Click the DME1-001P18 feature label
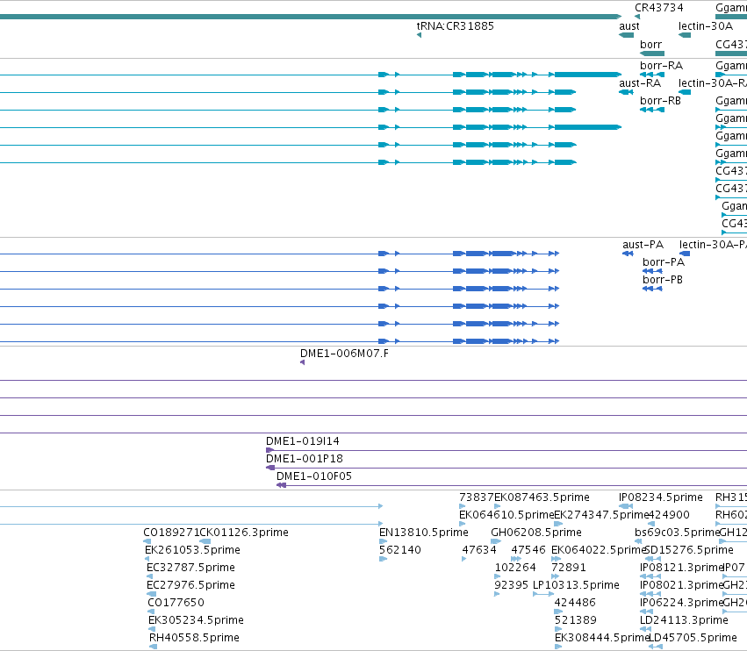 [305, 459]
